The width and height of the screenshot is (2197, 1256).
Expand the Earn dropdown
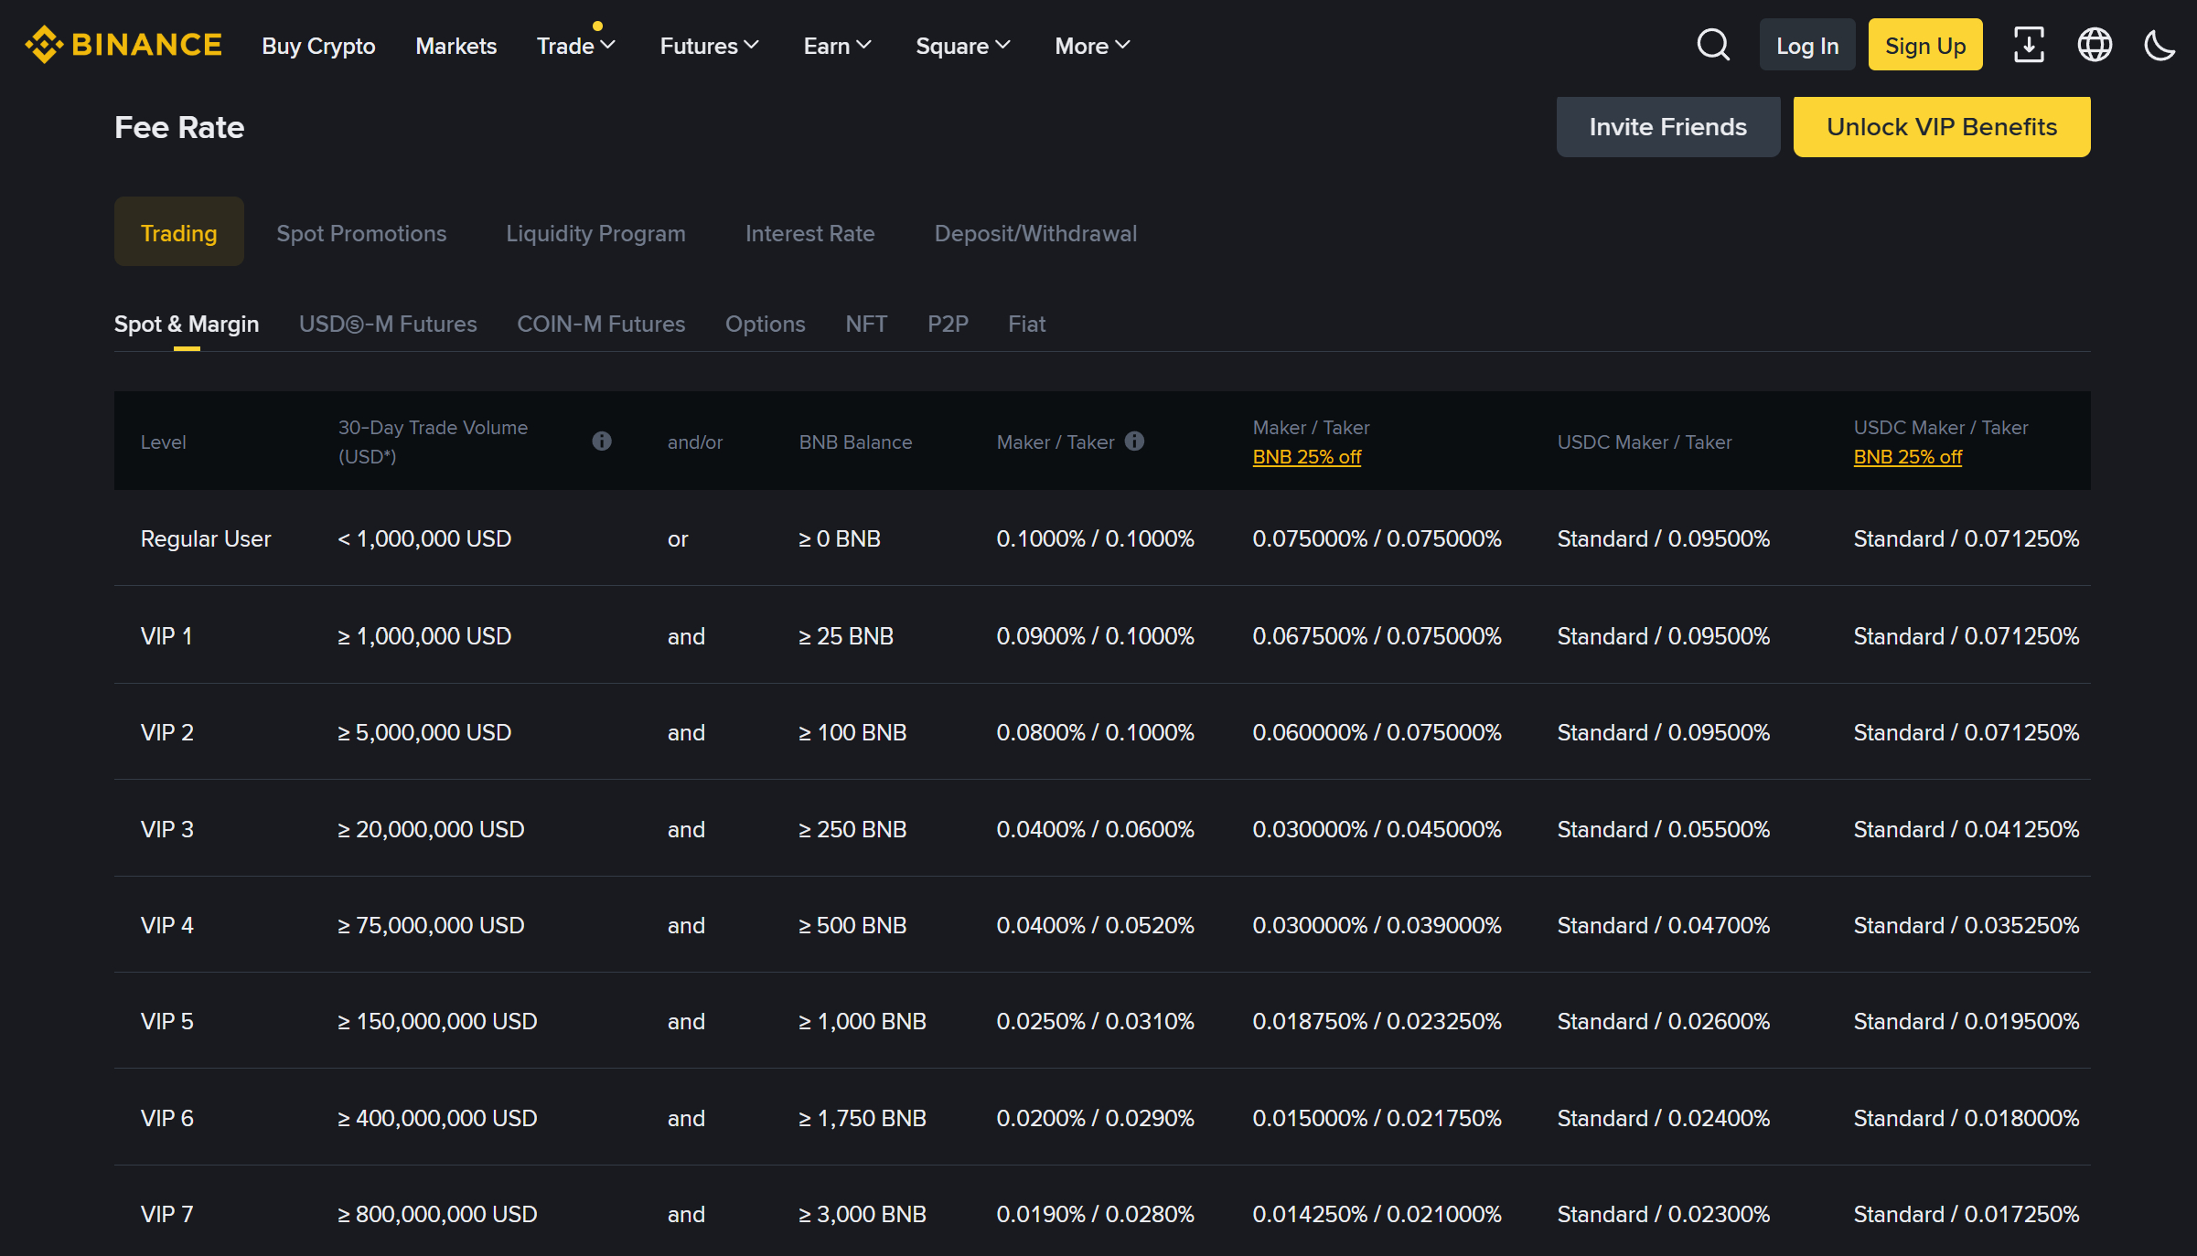(835, 46)
